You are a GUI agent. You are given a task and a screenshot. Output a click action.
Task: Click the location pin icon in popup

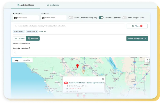point(67,86)
